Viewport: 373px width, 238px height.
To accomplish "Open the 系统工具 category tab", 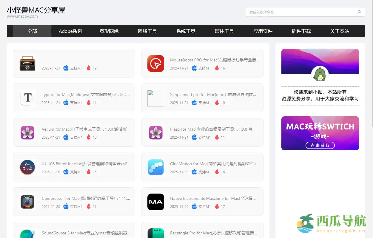I will point(186,31).
